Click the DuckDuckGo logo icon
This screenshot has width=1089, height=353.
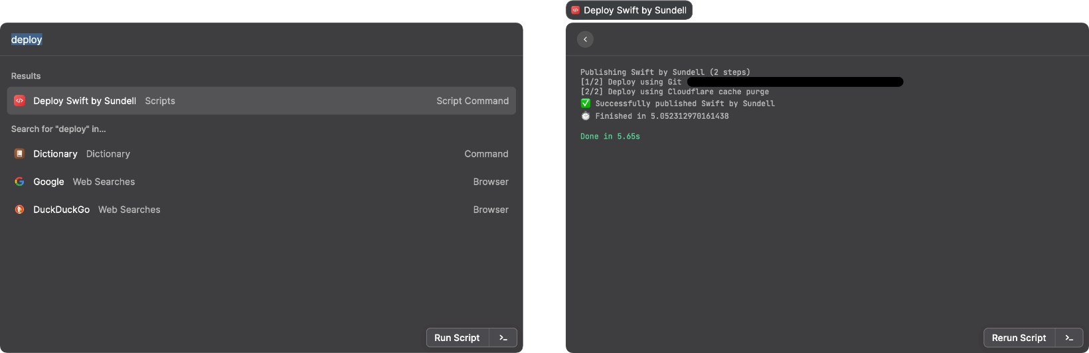tap(19, 210)
